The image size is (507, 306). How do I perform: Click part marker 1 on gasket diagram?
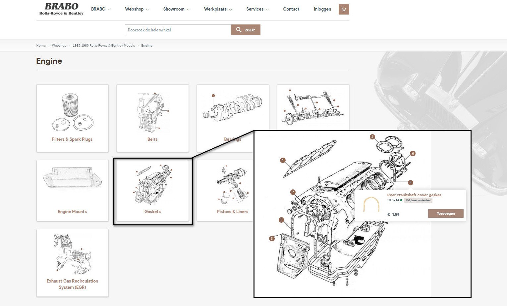[x=283, y=160]
